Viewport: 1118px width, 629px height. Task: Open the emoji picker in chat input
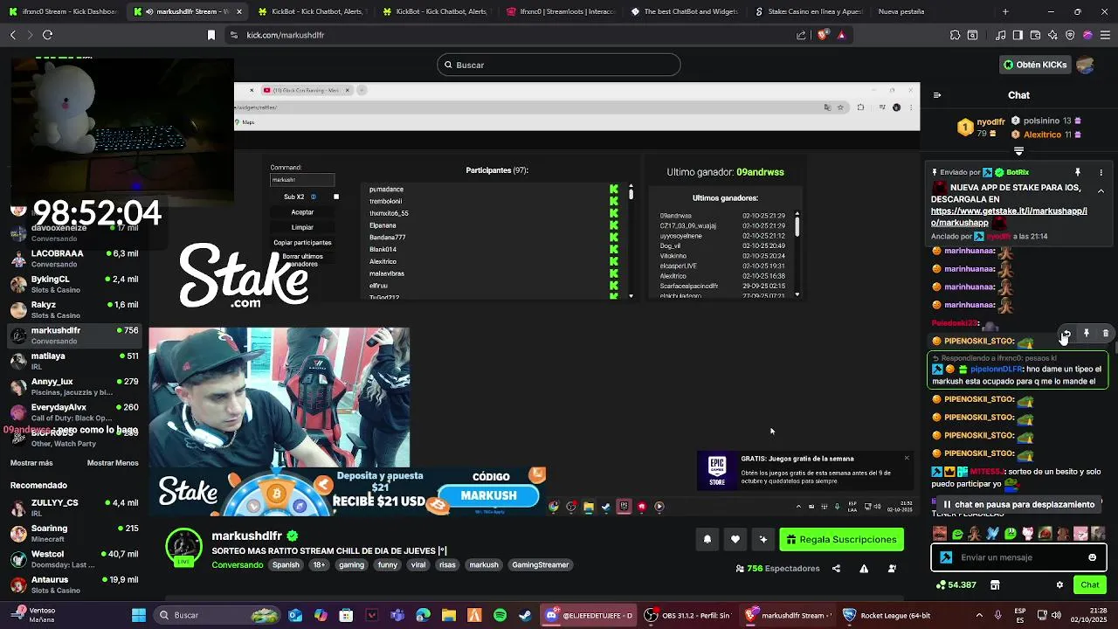click(x=1092, y=557)
